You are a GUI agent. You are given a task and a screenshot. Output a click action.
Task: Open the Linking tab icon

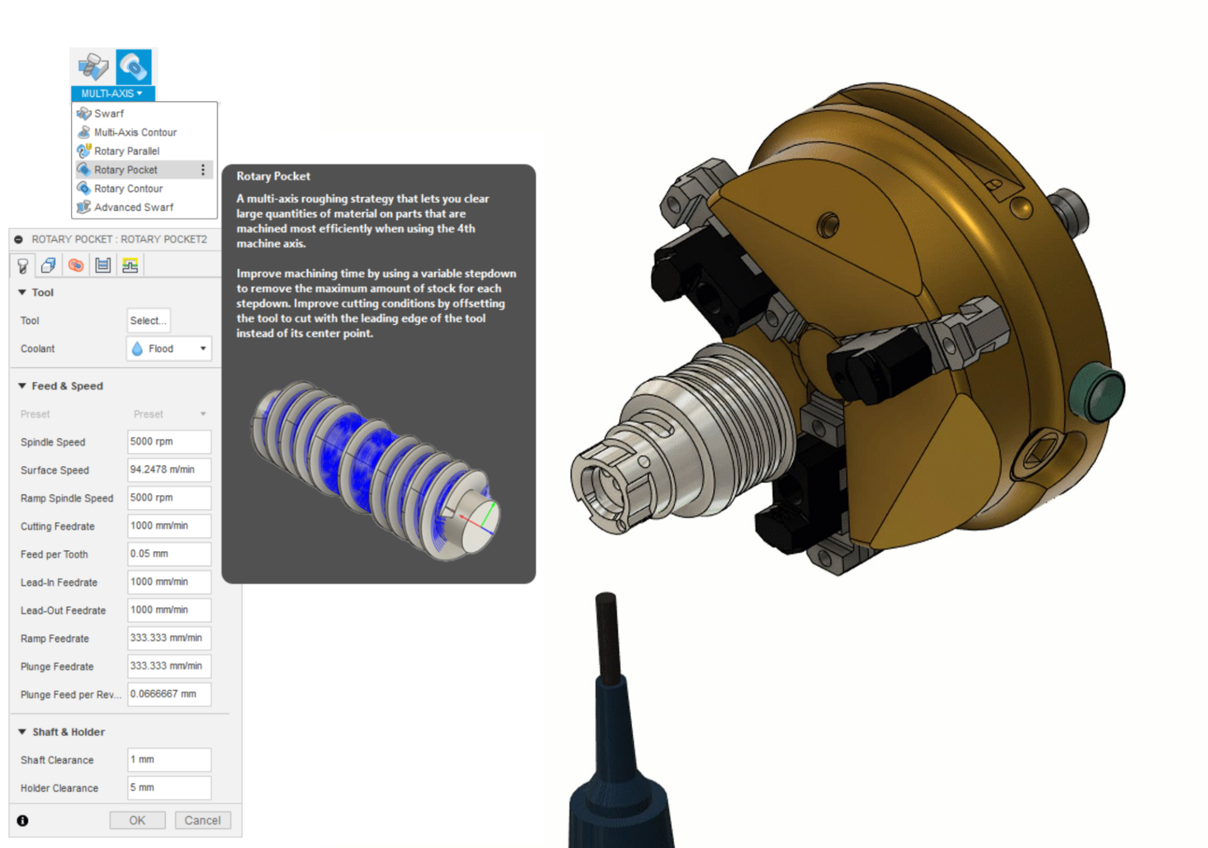(130, 265)
